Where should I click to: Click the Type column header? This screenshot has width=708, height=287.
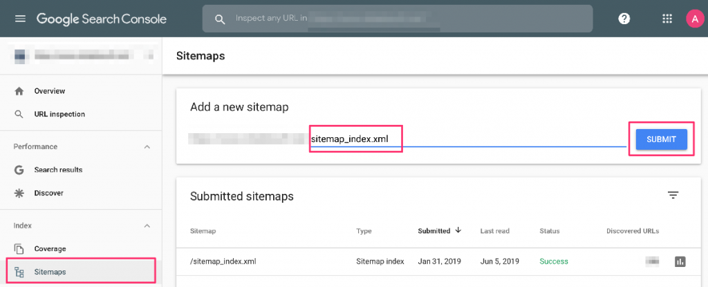(364, 230)
